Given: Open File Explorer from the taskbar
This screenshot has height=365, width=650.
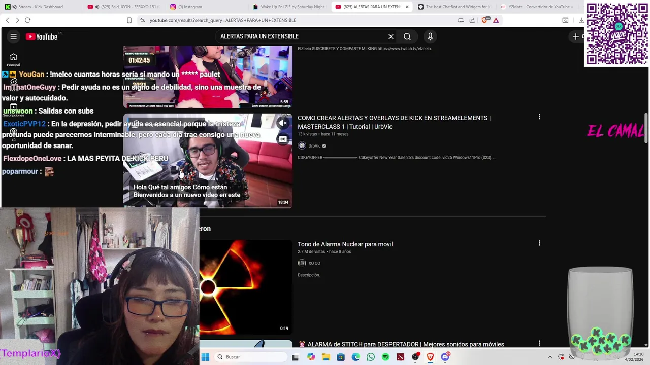Looking at the screenshot, I should (x=326, y=357).
